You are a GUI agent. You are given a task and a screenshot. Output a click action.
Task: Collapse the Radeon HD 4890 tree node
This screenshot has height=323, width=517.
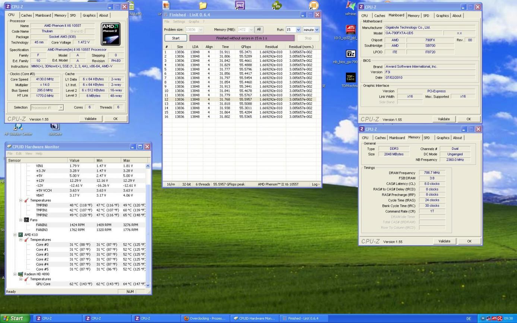(x=15, y=274)
